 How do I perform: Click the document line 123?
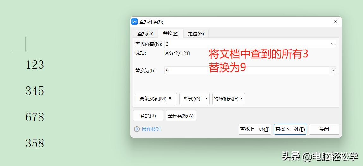35,65
